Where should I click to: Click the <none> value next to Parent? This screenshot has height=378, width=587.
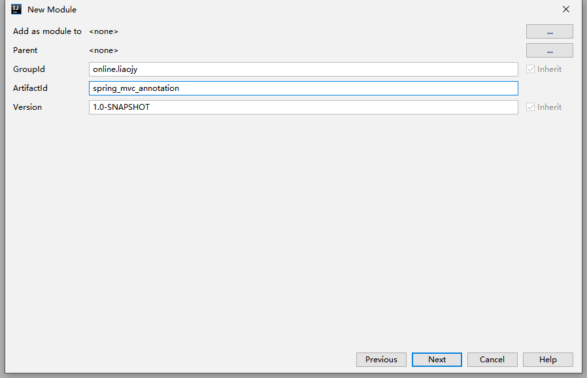click(x=104, y=50)
